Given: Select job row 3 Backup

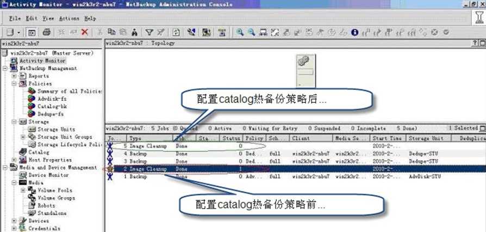Looking at the screenshot, I should tap(296, 161).
